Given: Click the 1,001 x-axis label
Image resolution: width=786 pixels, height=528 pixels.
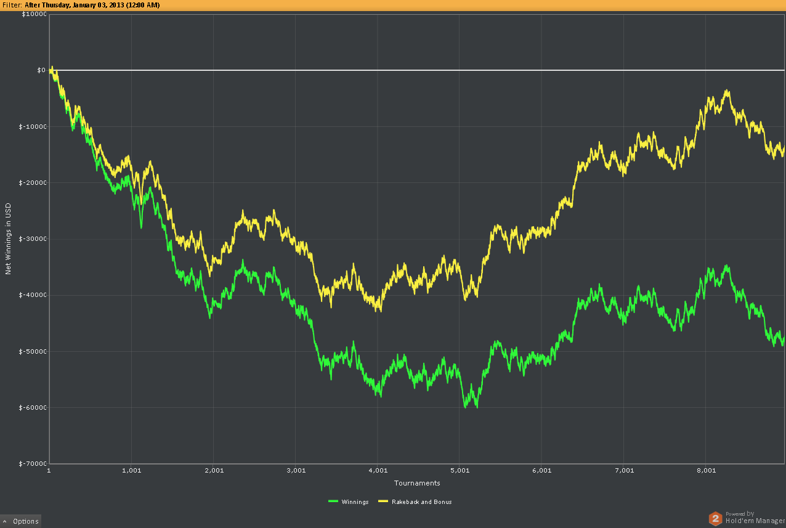Looking at the screenshot, I should click(x=132, y=470).
